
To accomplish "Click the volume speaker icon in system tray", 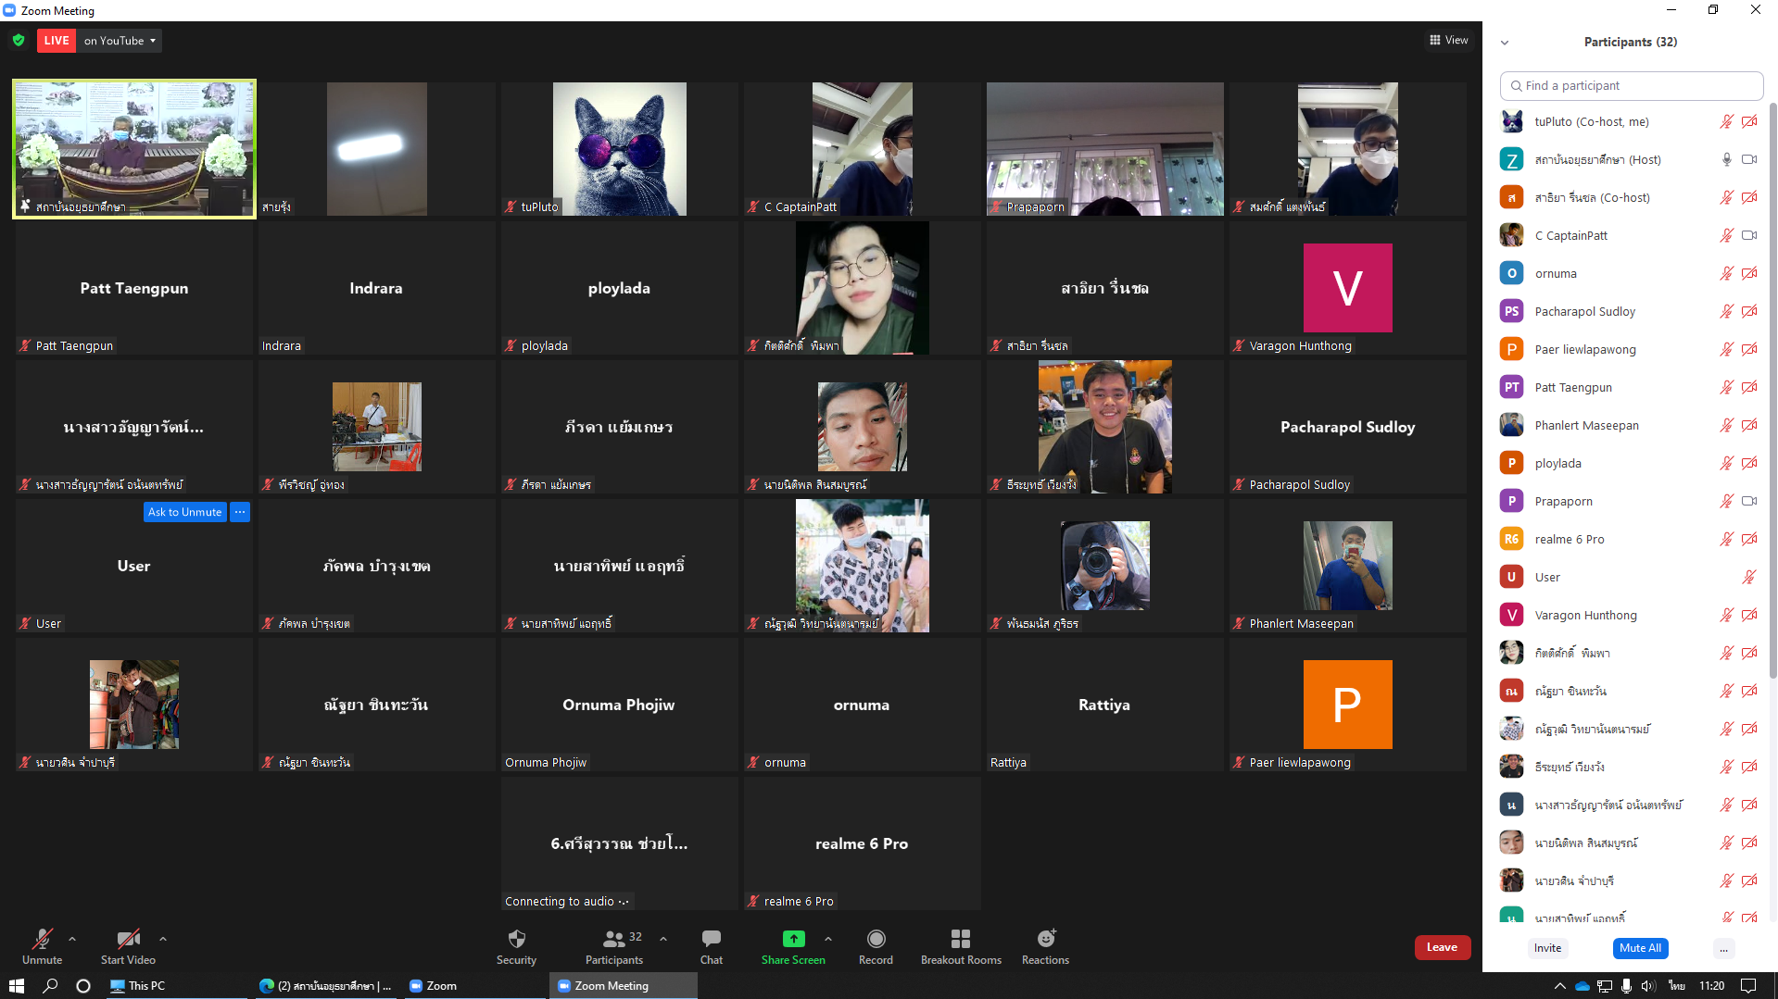I will click(x=1648, y=986).
